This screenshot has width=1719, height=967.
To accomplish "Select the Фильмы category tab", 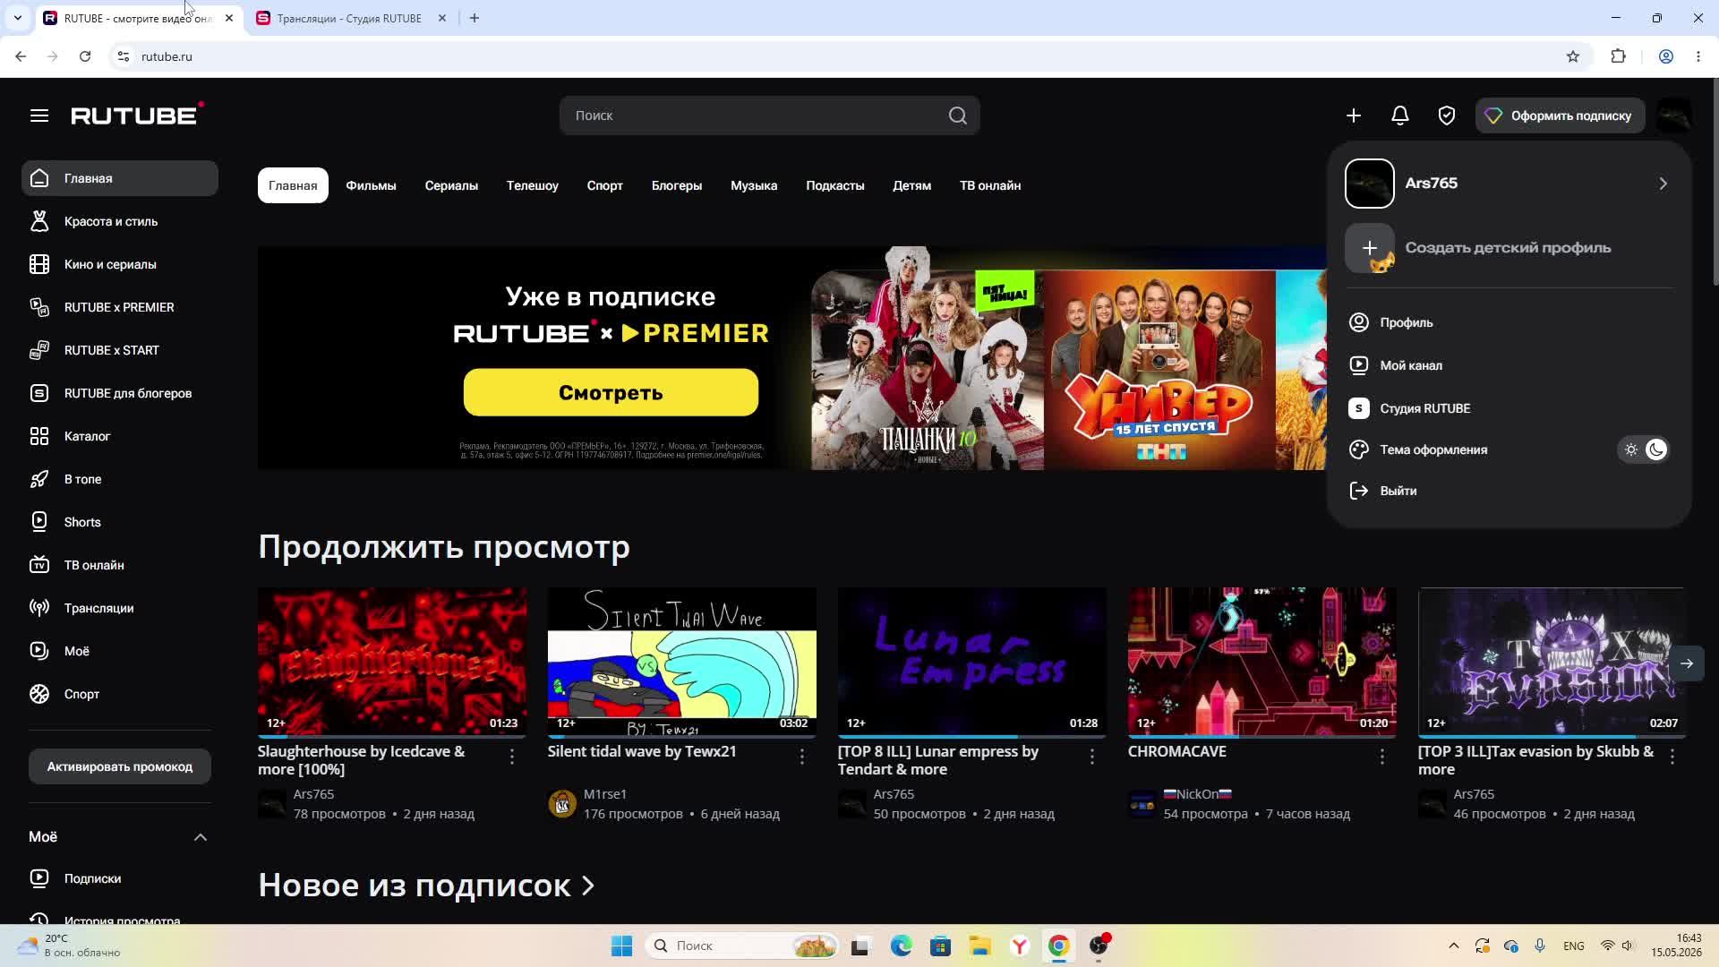I will point(371,185).
